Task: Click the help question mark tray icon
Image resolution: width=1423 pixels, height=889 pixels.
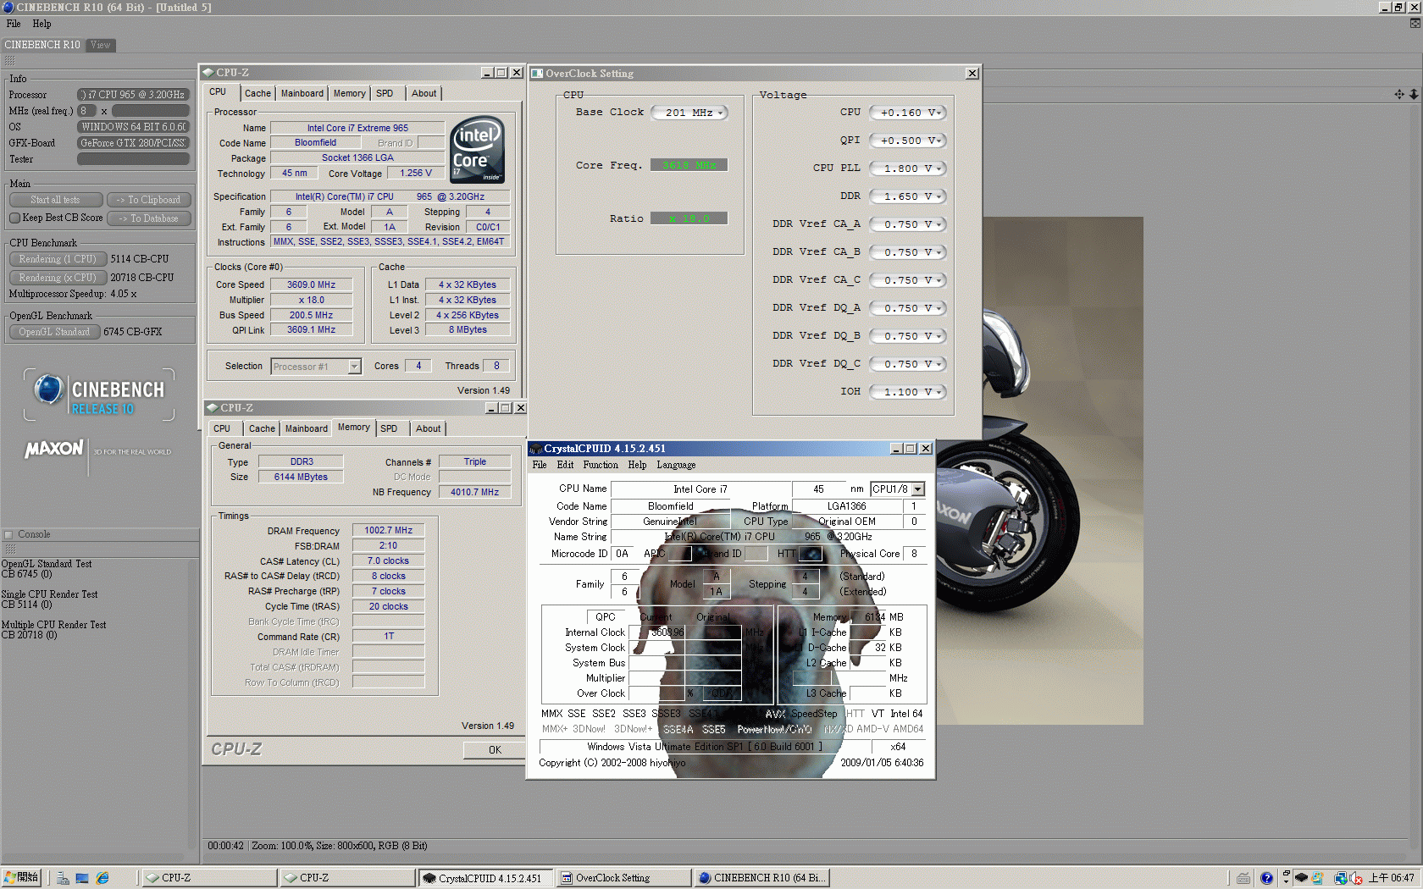Action: click(x=1266, y=878)
